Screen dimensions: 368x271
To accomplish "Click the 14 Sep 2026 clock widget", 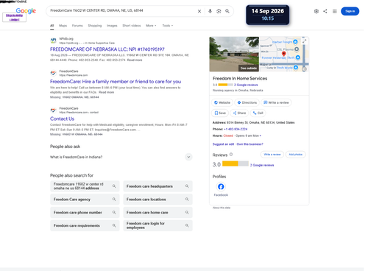I will tap(267, 15).
